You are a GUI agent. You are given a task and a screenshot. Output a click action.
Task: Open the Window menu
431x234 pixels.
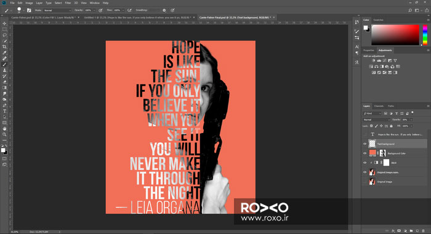[x=95, y=2]
